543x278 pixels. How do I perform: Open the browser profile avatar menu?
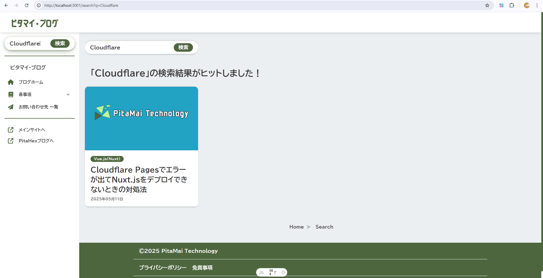tap(527, 5)
